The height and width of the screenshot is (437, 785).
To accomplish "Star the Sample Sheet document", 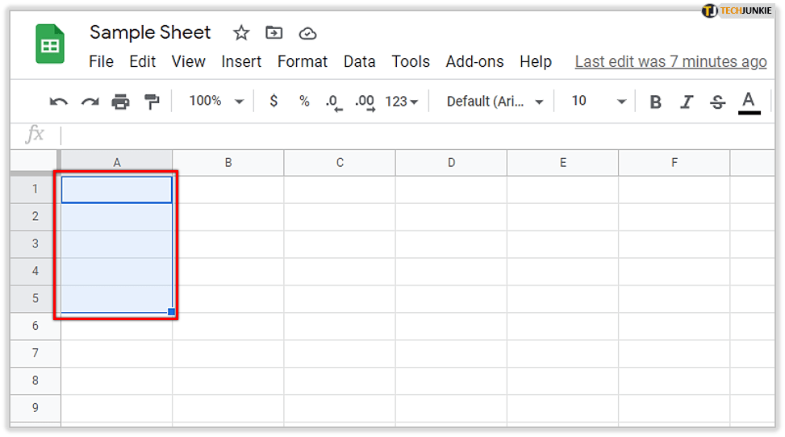I will pyautogui.click(x=241, y=33).
